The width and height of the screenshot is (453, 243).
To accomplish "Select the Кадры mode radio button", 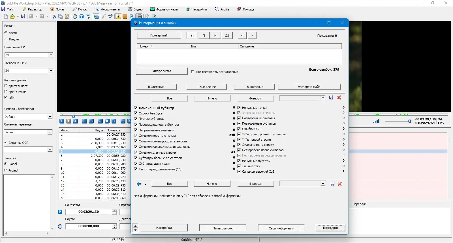I will point(6,39).
